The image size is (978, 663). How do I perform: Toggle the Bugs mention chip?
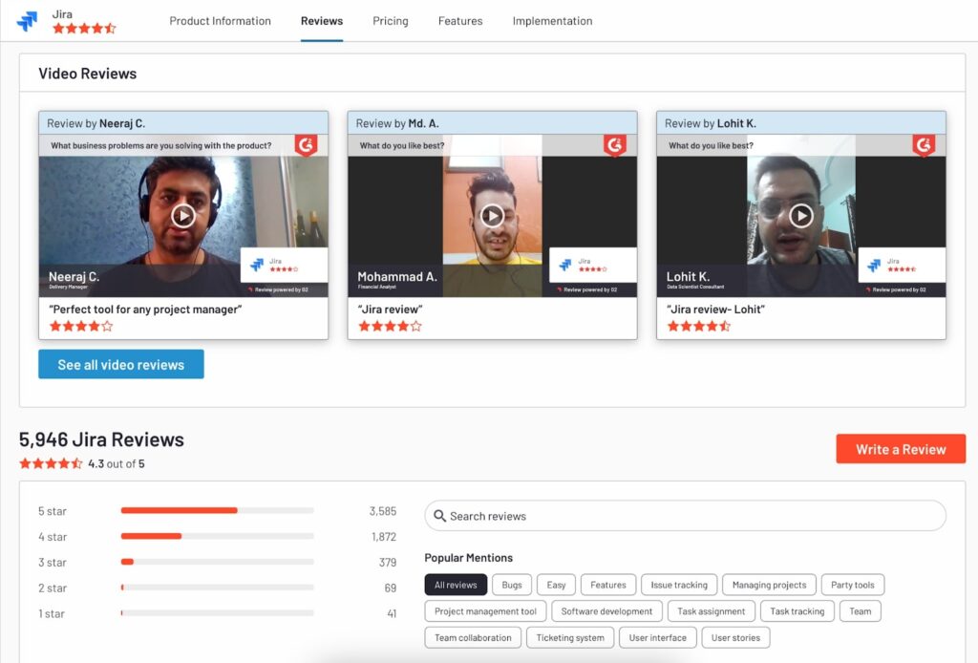512,585
